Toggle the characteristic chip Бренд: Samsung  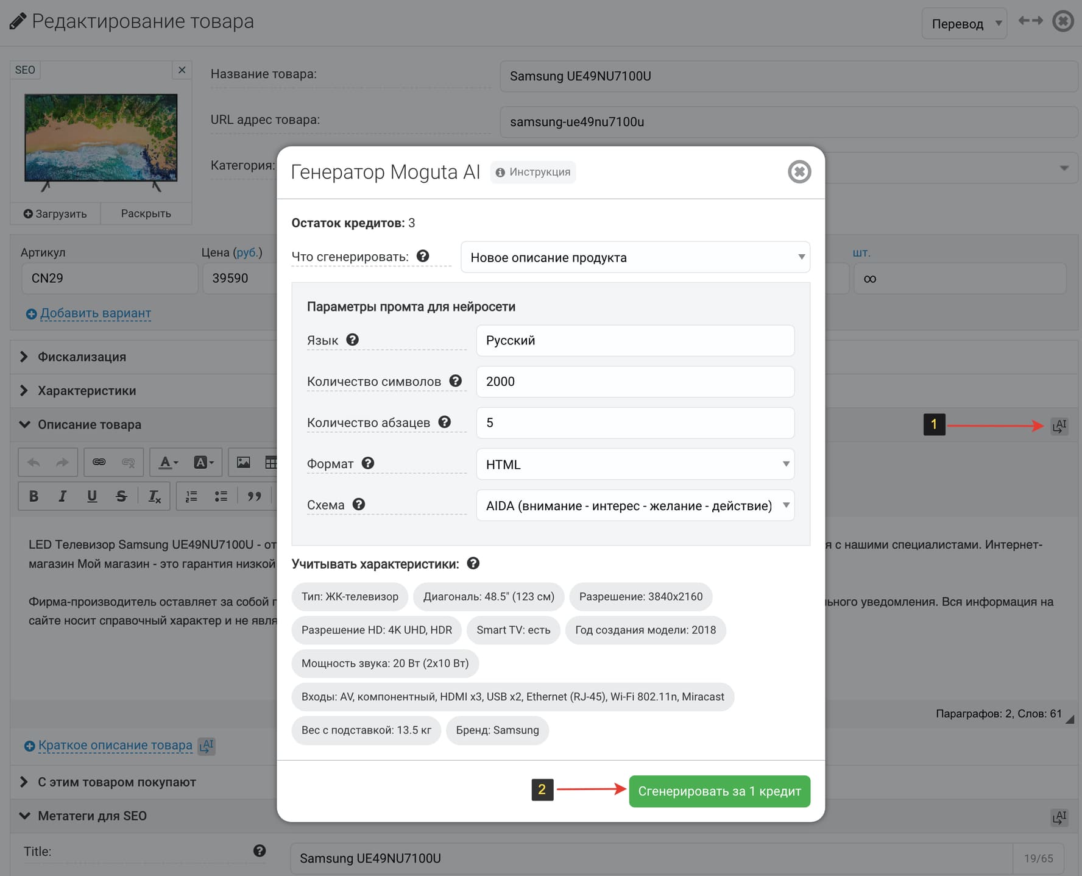coord(497,730)
